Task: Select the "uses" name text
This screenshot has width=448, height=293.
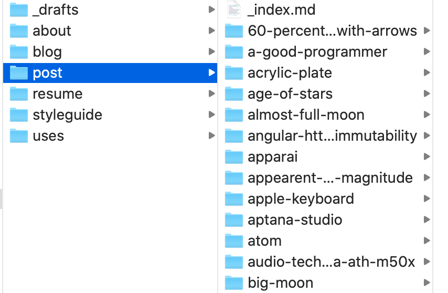Action: (x=48, y=136)
